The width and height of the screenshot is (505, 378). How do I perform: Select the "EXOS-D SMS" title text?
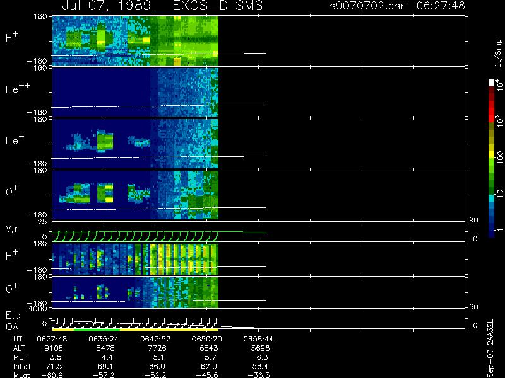217,6
